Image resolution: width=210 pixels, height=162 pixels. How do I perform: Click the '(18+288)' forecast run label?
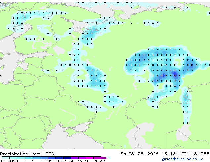(199, 154)
